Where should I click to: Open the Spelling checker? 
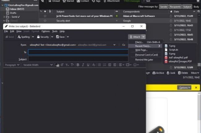[24, 37]
